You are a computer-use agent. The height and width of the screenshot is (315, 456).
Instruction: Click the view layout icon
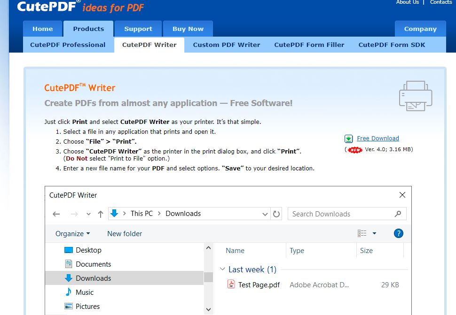point(362,233)
